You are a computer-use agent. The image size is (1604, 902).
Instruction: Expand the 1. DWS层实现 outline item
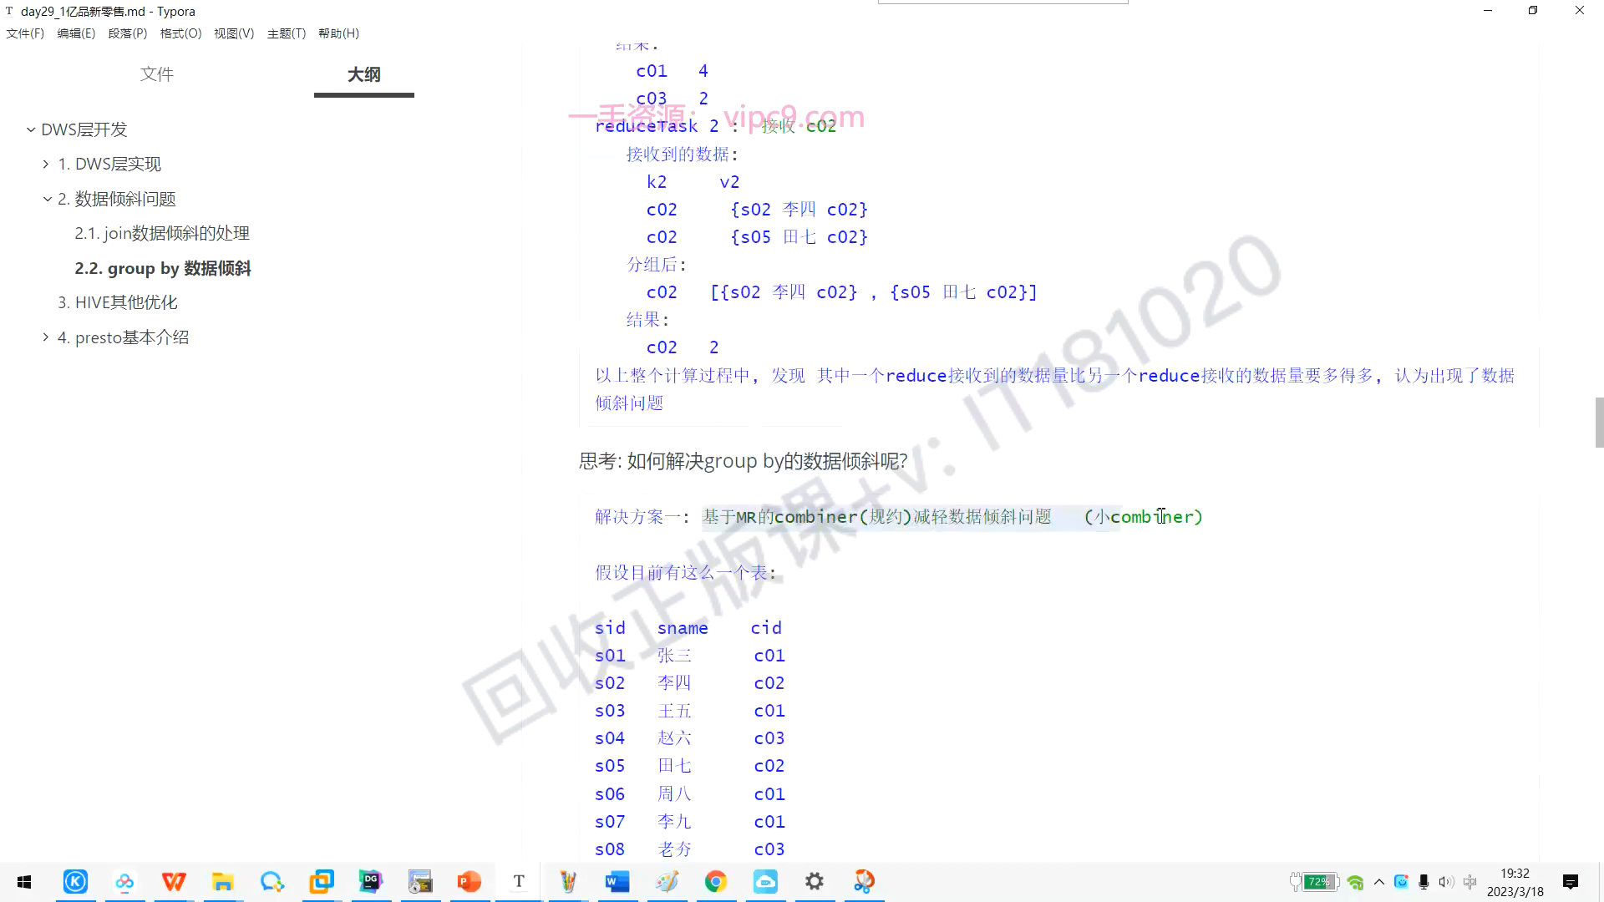[x=46, y=165]
